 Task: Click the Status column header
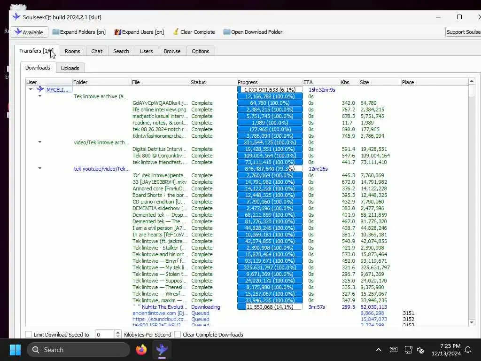click(x=213, y=82)
